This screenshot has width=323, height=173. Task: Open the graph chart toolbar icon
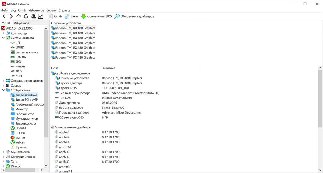(x=41, y=16)
